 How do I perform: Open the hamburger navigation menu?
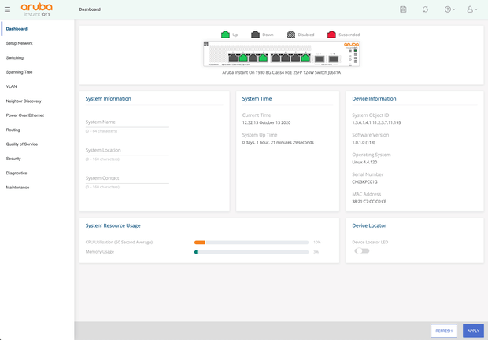point(7,9)
